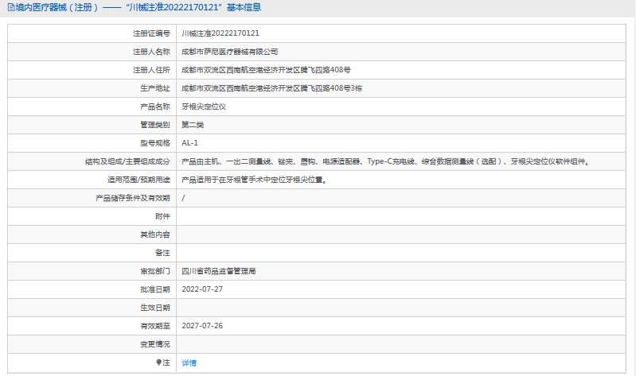Click the 生产地址 label

155,88
